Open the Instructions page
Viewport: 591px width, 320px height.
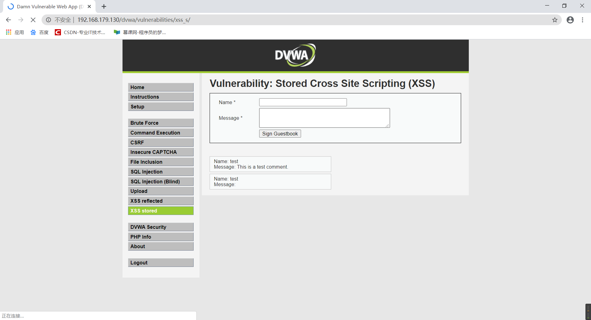pos(161,97)
